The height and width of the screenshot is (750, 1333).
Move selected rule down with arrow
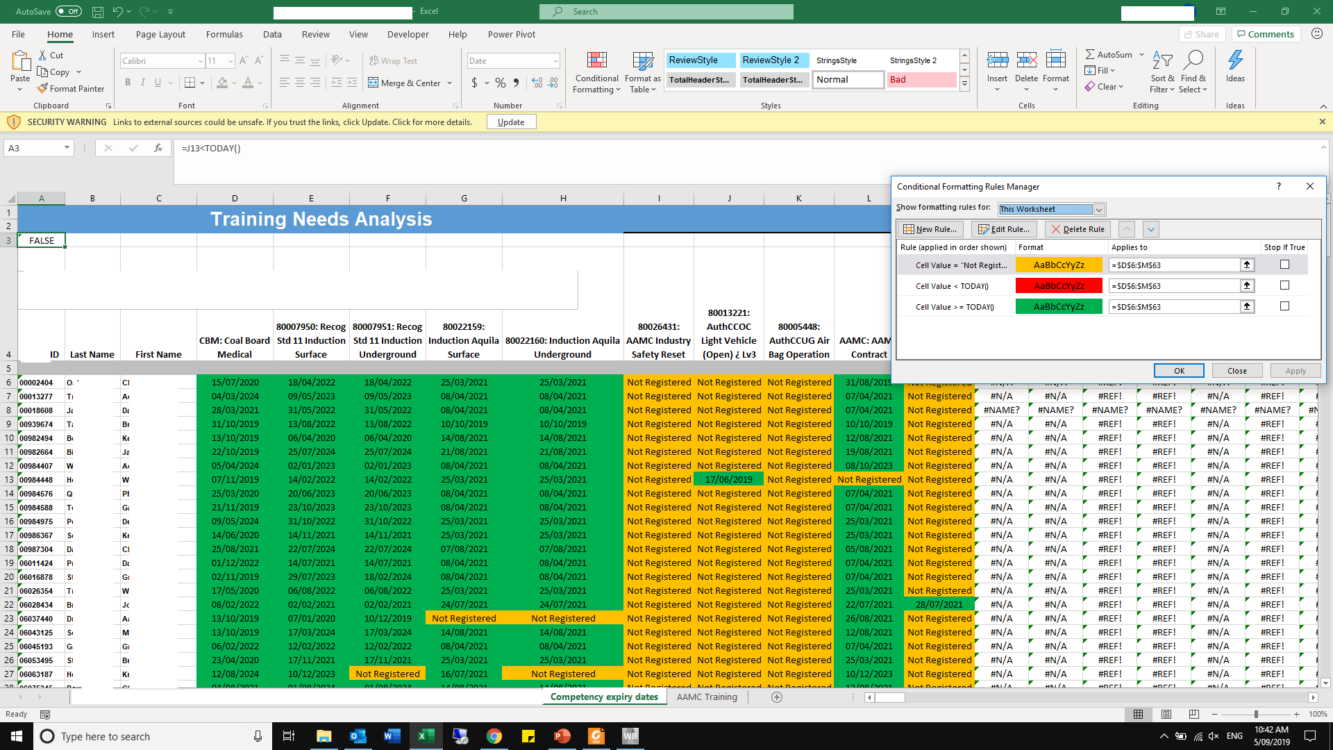[x=1150, y=229]
